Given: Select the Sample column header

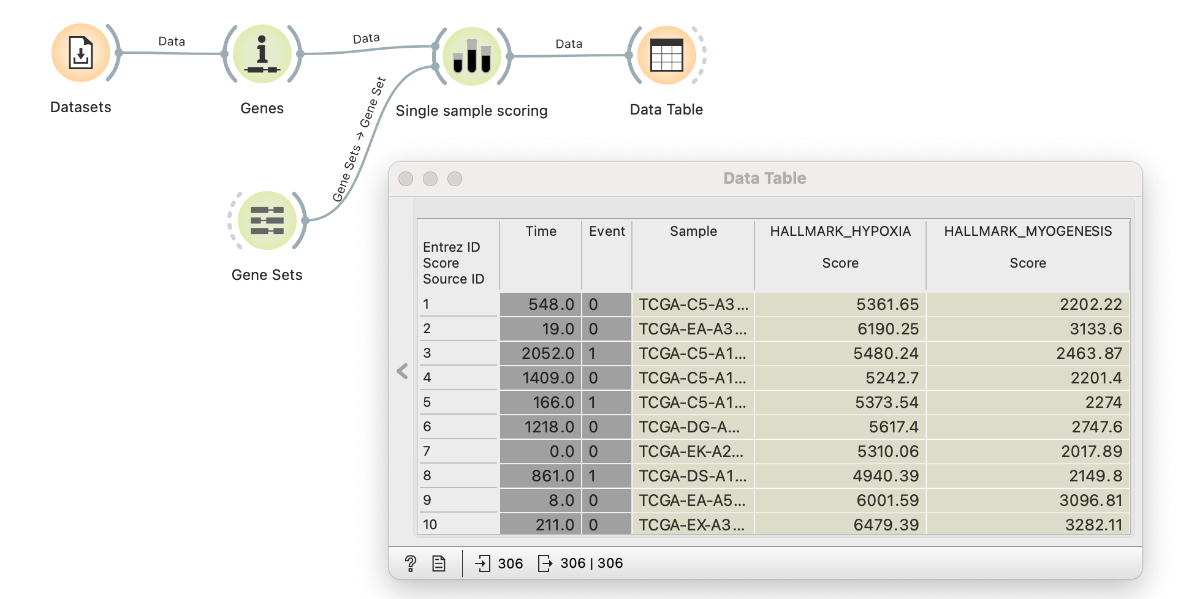Looking at the screenshot, I should coord(693,232).
